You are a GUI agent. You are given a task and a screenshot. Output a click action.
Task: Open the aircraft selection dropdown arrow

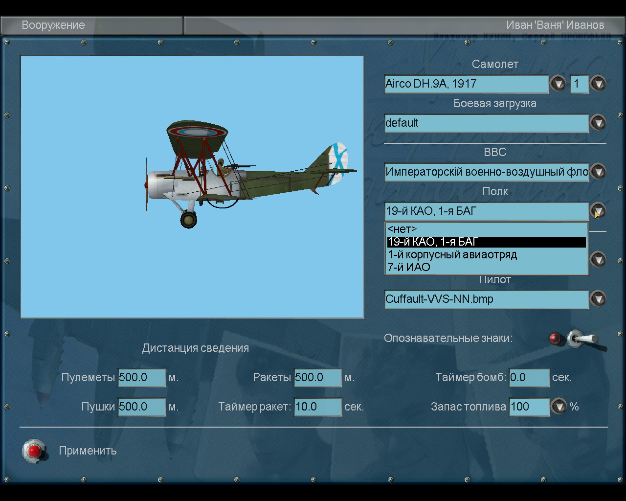[558, 84]
